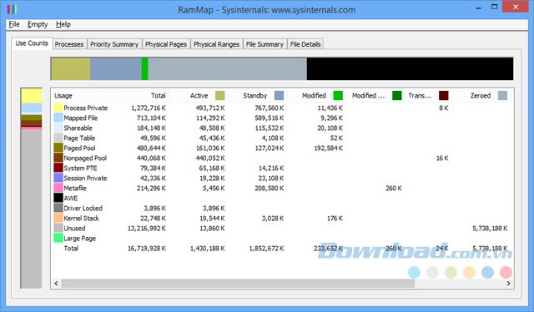
Task: Click the dark red System PTE swatch
Action: coord(58,168)
